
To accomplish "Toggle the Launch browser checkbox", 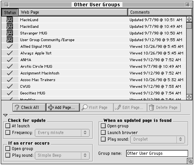I will pos(103,132).
